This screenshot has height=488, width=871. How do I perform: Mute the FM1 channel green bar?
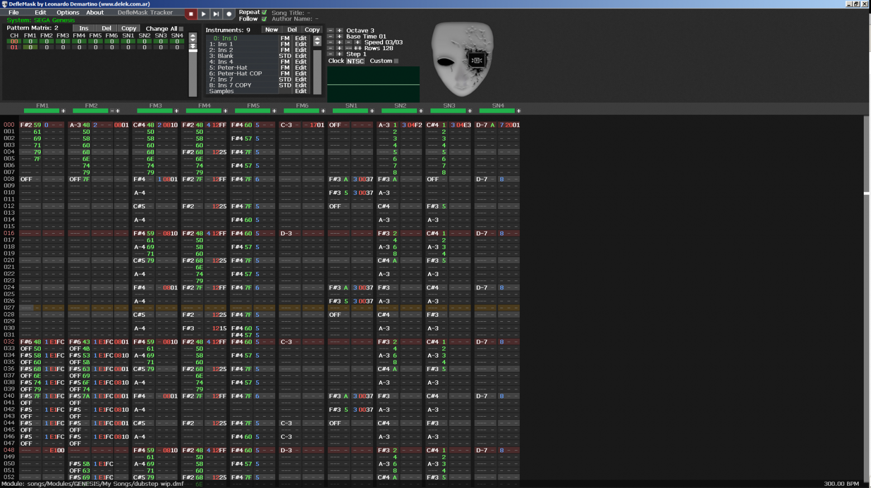tap(41, 111)
